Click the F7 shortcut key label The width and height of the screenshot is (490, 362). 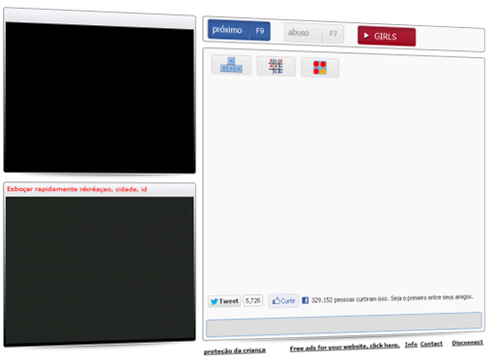pyautogui.click(x=332, y=34)
